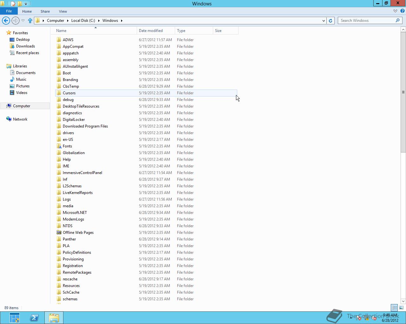The width and height of the screenshot is (406, 324).
Task: Select the Fonts folder icon
Action: point(59,146)
